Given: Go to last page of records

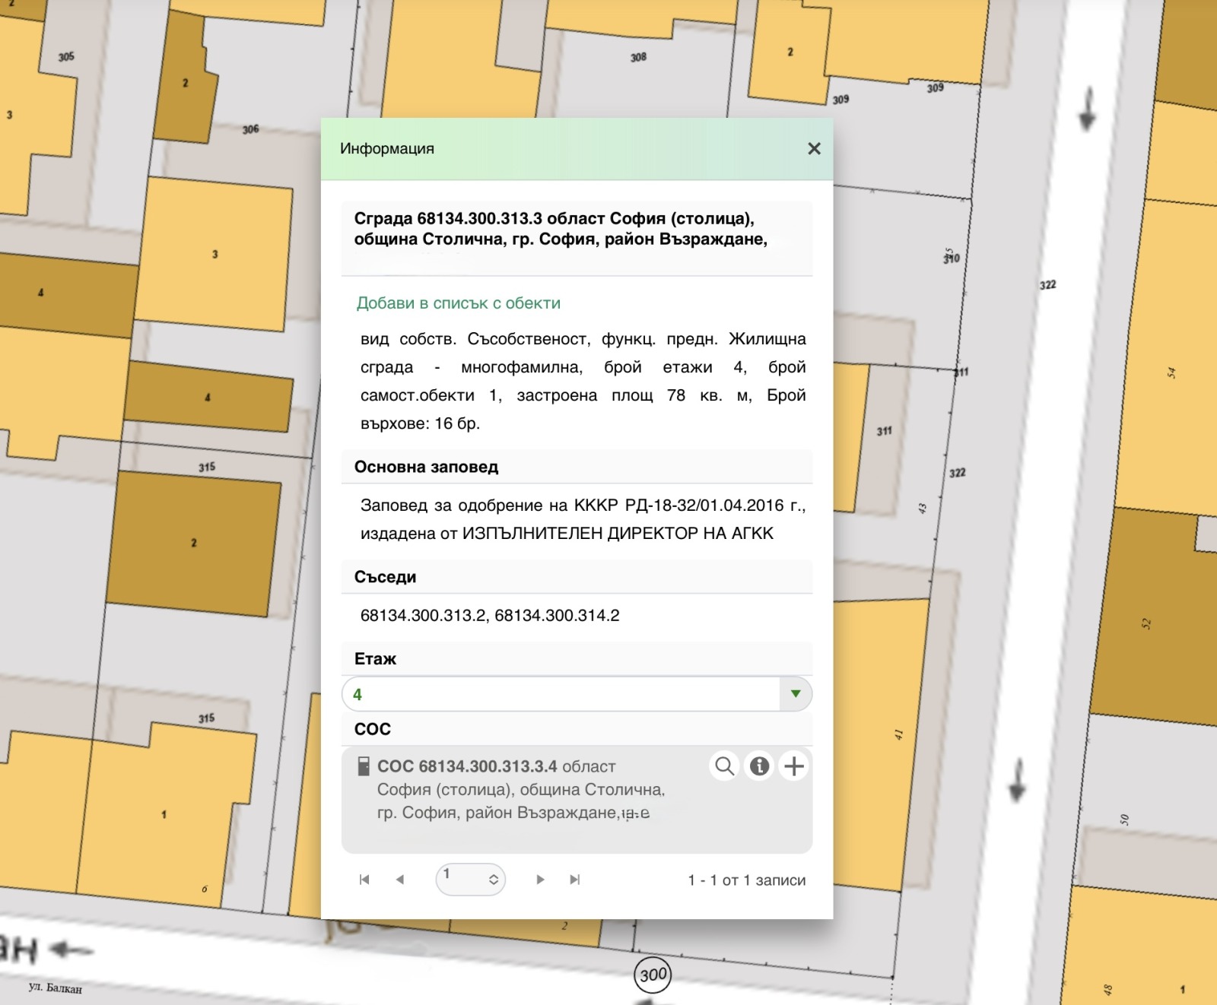Looking at the screenshot, I should [x=575, y=880].
